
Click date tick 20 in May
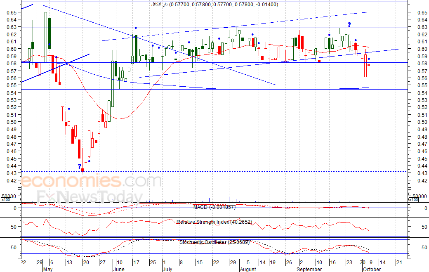click(x=86, y=263)
